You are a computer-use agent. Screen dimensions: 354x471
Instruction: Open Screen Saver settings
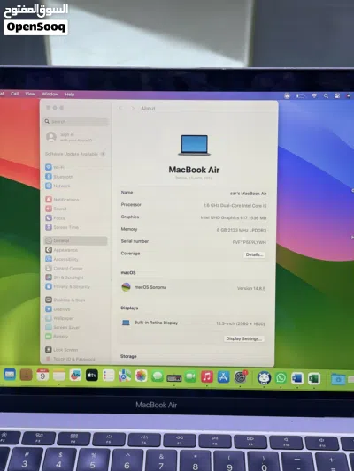tap(63, 327)
